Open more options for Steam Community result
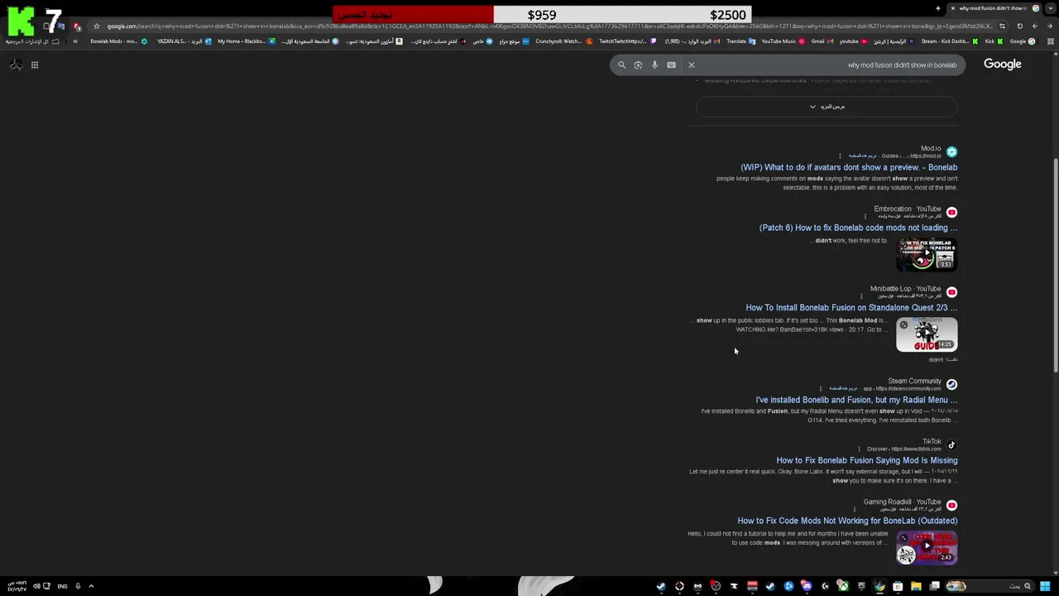The width and height of the screenshot is (1059, 596). (x=821, y=388)
